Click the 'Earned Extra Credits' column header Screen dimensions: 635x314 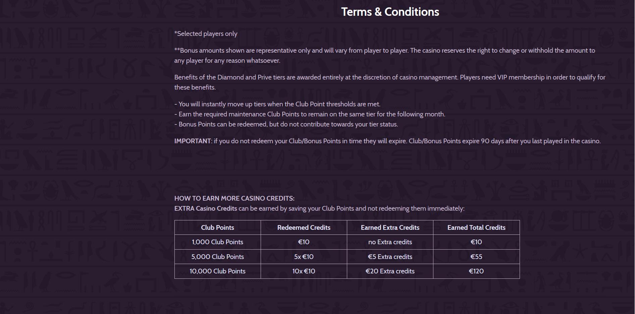click(x=390, y=227)
